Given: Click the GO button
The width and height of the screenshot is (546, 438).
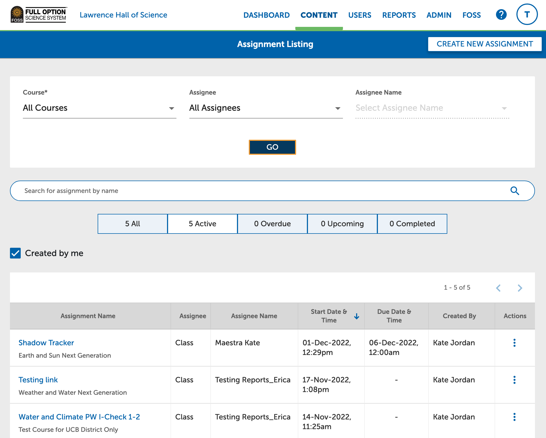Looking at the screenshot, I should tap(272, 147).
